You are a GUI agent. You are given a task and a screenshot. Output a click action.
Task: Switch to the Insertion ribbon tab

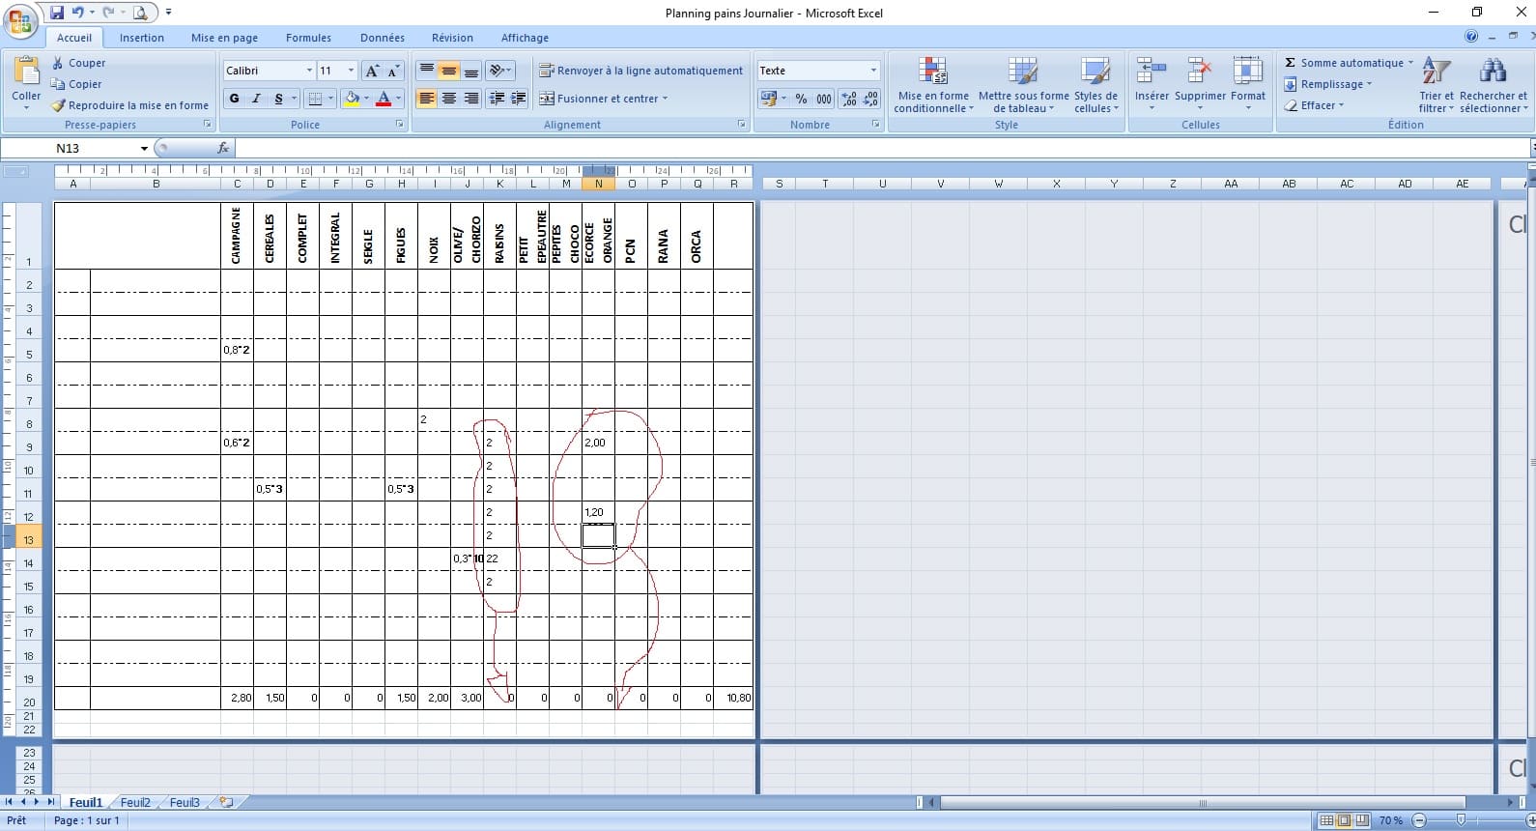(x=142, y=38)
